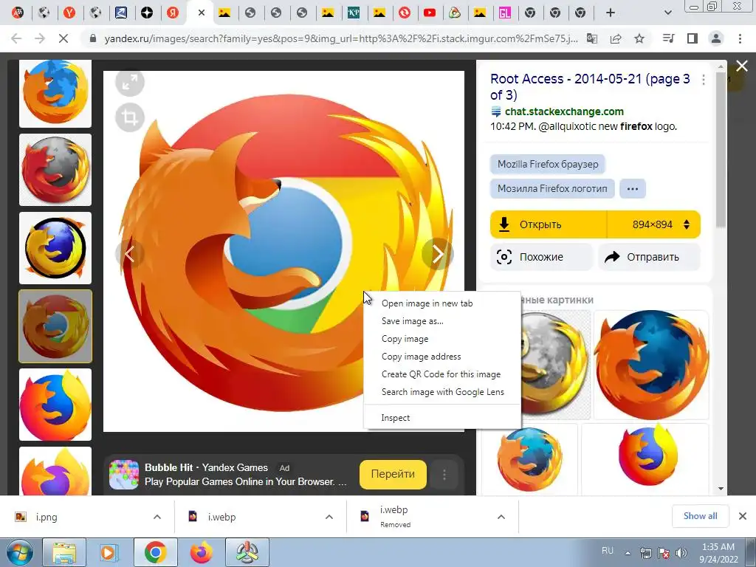Viewport: 756px width, 567px height.
Task: Click the browser forward arrow
Action: (x=40, y=38)
